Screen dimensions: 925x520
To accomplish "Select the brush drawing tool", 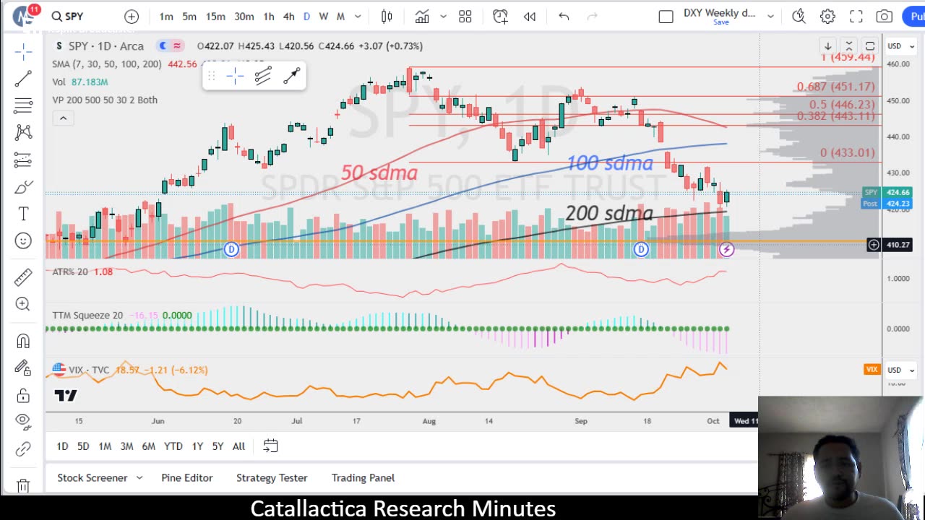I will (x=23, y=187).
